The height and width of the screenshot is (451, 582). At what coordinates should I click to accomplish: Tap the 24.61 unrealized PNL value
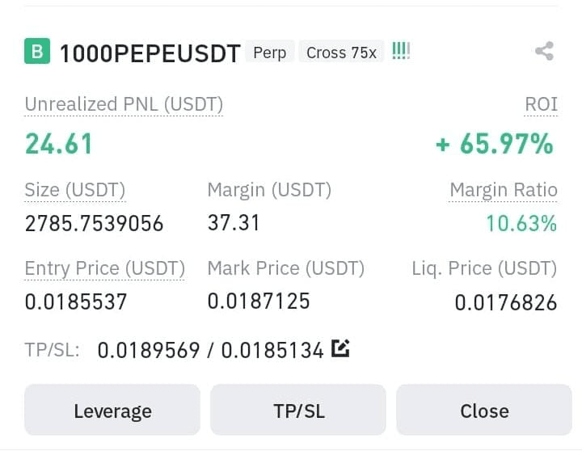(x=58, y=144)
